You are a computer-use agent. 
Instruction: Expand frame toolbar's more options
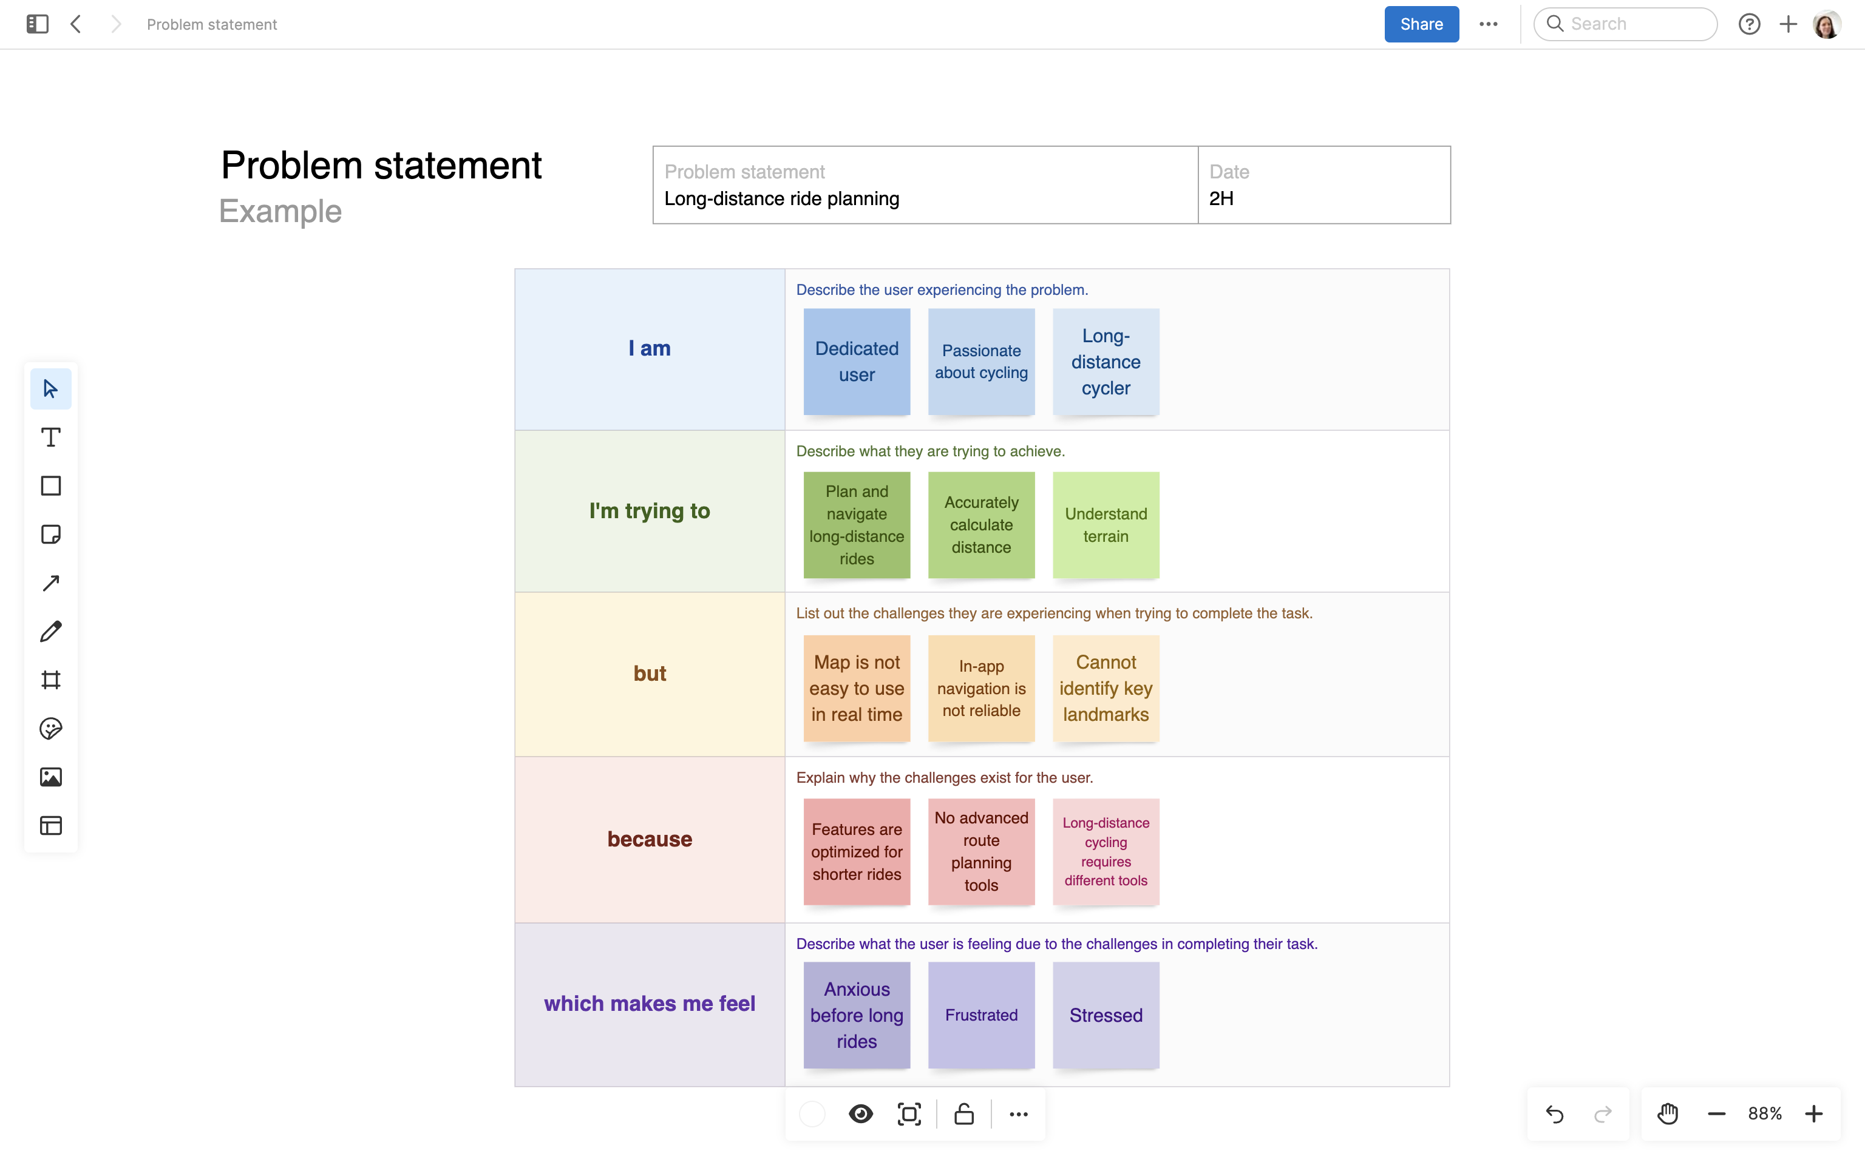coord(1019,1114)
